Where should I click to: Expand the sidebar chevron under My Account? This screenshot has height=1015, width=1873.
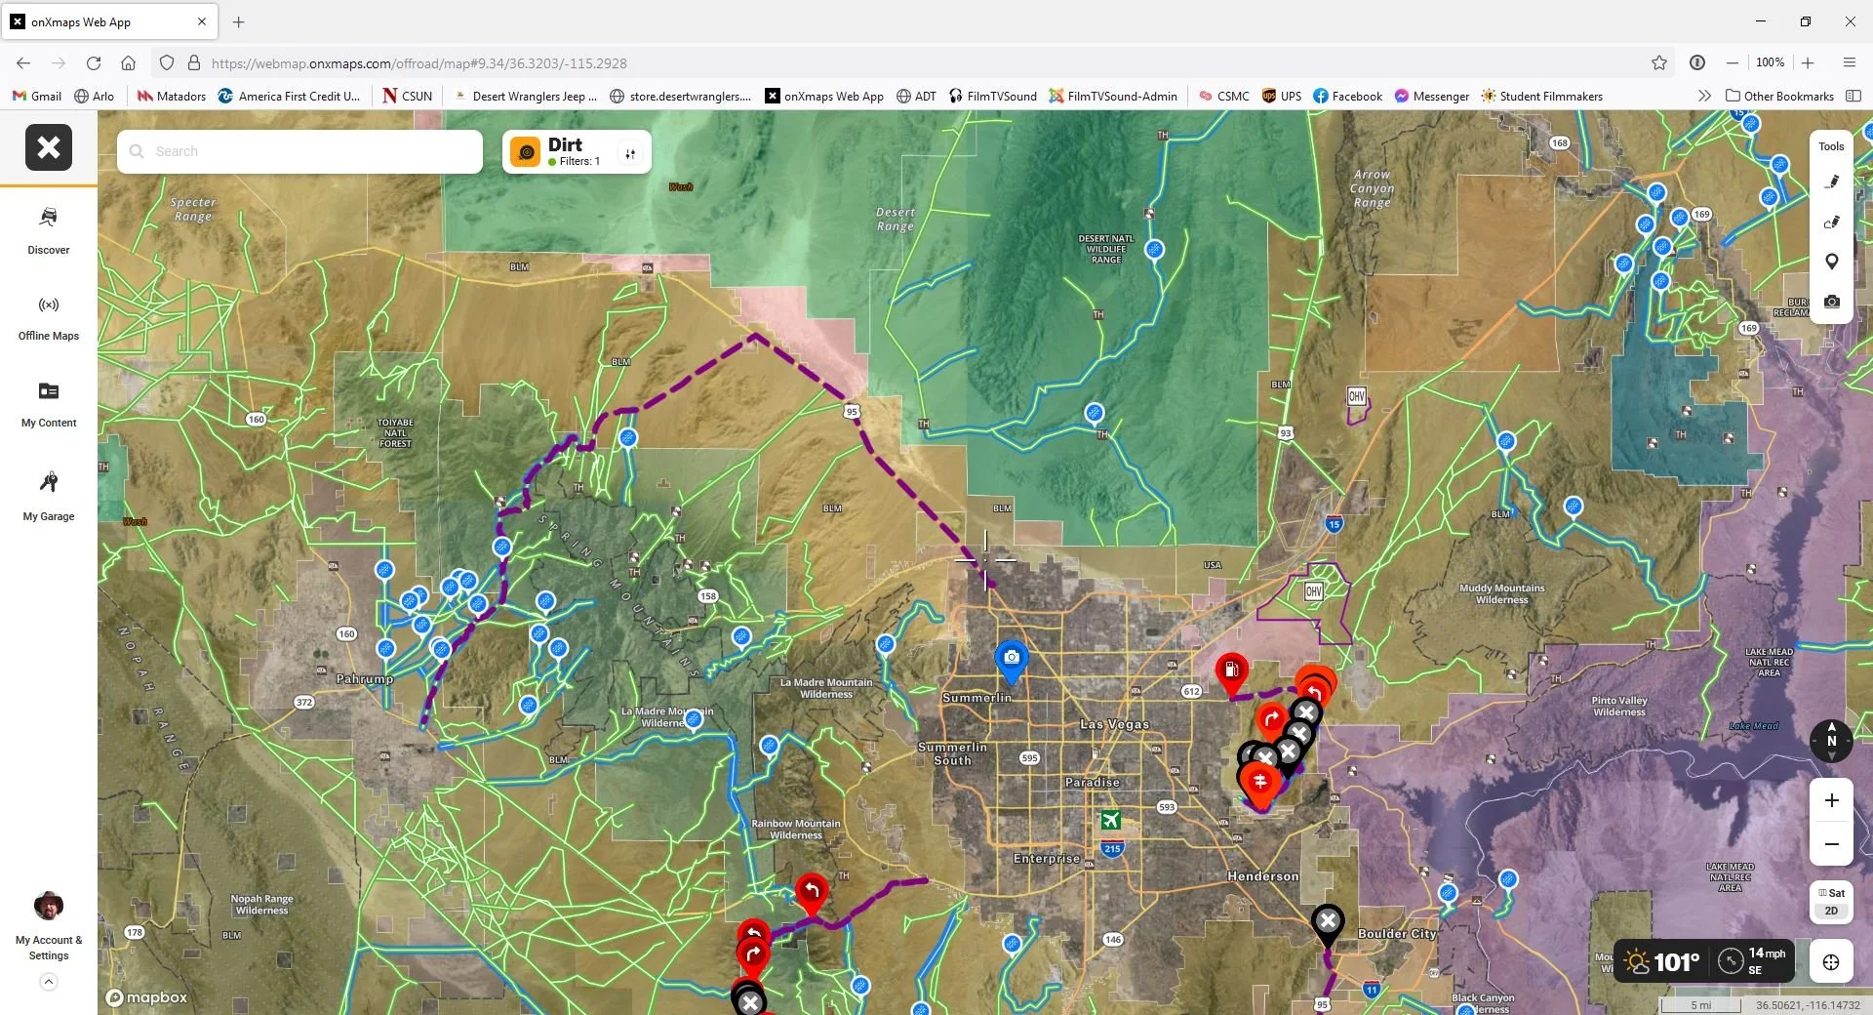(49, 982)
